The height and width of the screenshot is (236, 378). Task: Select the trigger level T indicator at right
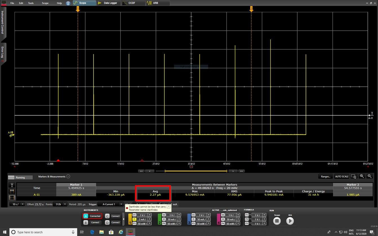click(x=371, y=114)
